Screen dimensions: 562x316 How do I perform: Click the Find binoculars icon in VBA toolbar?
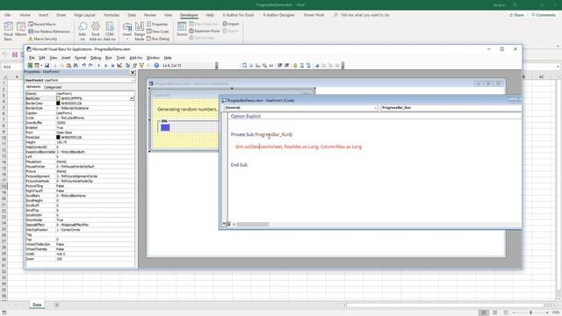pyautogui.click(x=76, y=66)
